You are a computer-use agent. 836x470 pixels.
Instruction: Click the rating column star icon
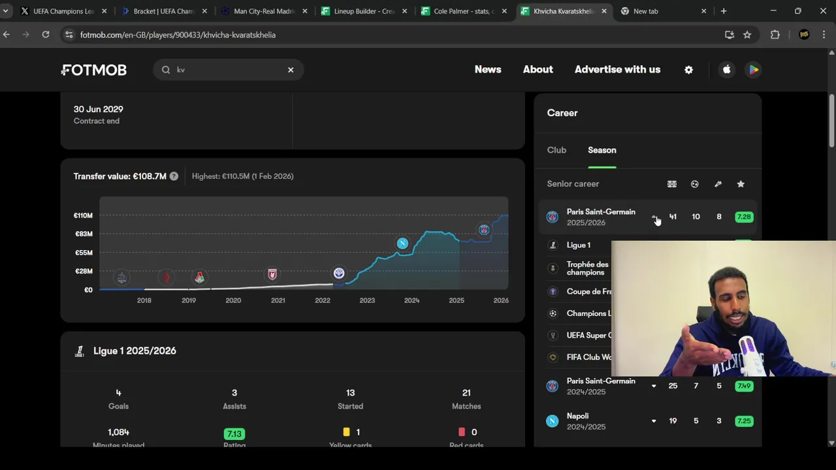click(x=741, y=184)
